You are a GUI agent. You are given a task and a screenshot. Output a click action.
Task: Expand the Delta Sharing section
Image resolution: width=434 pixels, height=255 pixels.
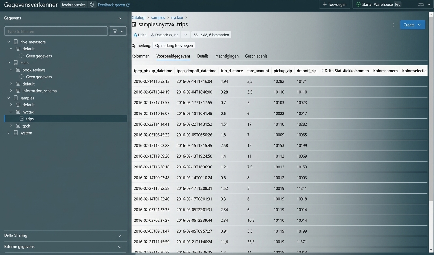(120, 236)
